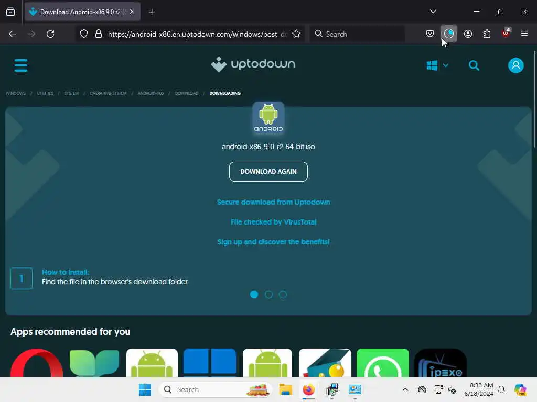537x402 pixels.
Task: Open the green leaves recommended app
Action: [x=94, y=363]
